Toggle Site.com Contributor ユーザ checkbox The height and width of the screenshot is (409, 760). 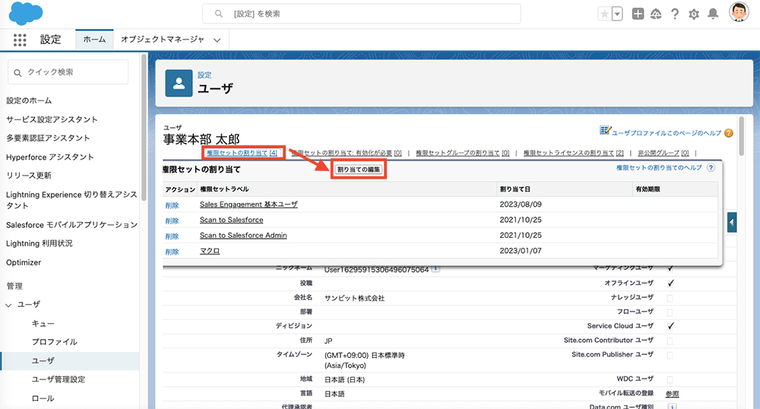[670, 341]
